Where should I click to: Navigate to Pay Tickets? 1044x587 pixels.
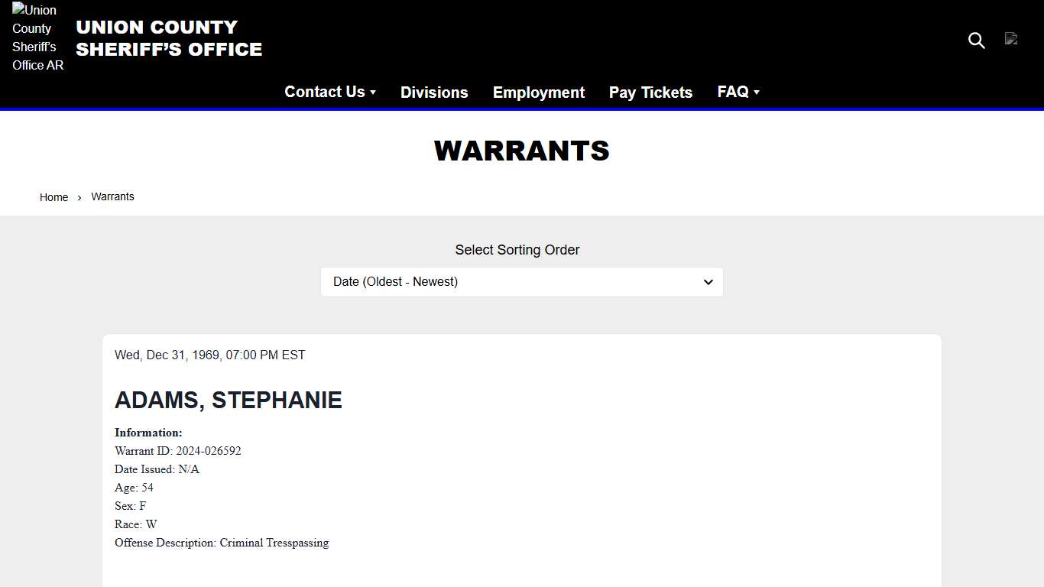click(650, 92)
